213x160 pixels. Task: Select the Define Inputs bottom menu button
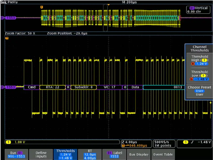(41, 154)
